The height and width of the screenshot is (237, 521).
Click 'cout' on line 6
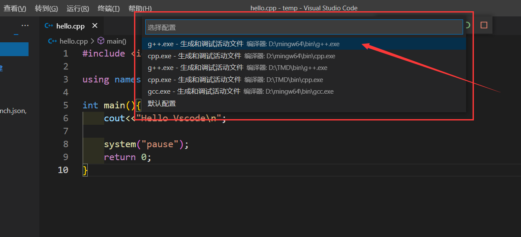[x=114, y=118]
